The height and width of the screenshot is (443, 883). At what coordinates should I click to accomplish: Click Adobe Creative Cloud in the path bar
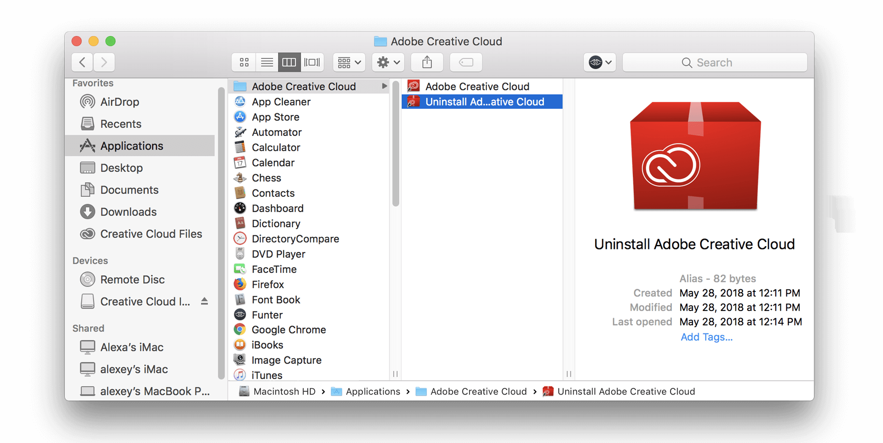point(471,391)
